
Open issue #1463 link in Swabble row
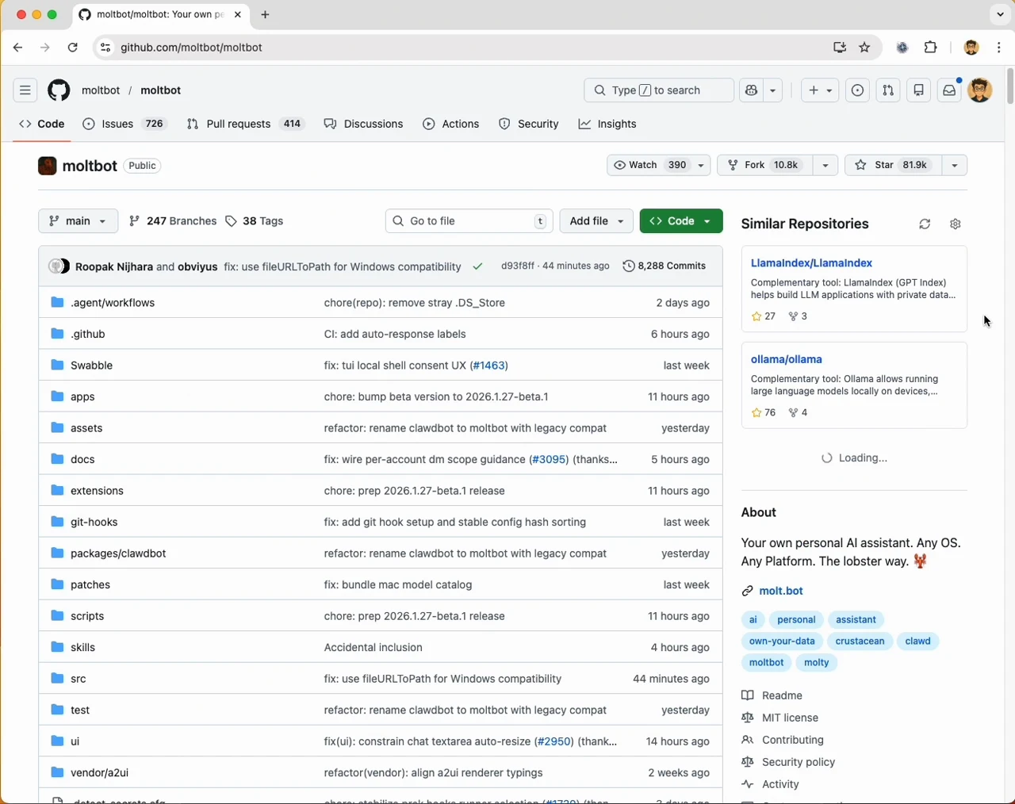coord(488,366)
